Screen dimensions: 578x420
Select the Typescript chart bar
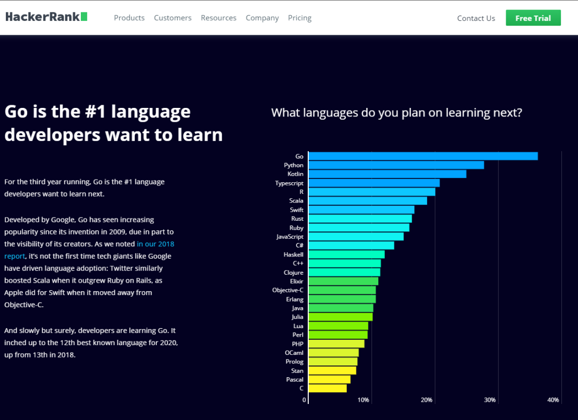click(374, 183)
